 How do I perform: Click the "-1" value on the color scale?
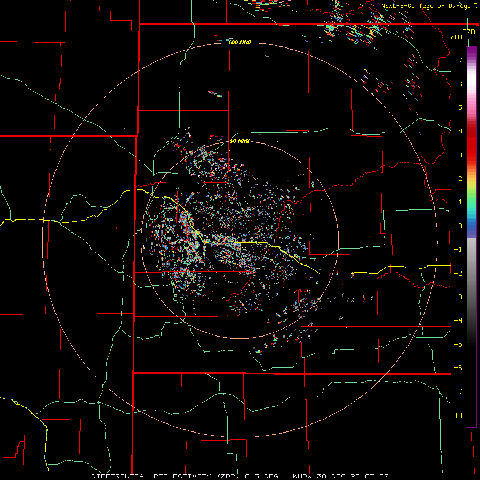click(458, 250)
